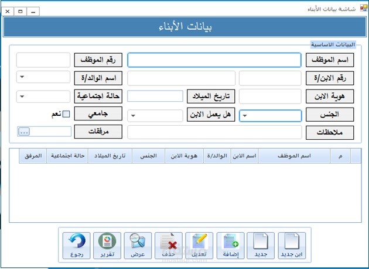Click the حالة اجتماعية column header in grid
This screenshot has width=369, height=269.
point(67,156)
